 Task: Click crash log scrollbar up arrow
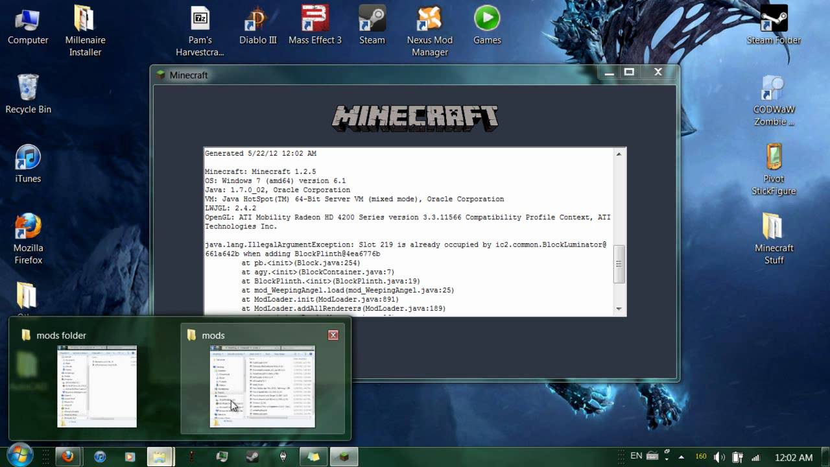619,154
